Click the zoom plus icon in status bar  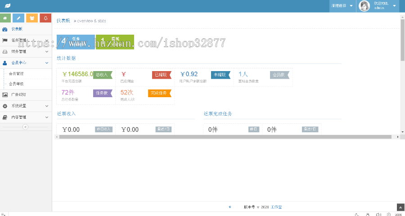tap(389, 214)
